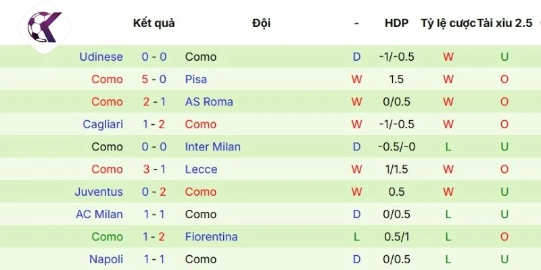Viewport: 541px width, 270px height.
Task: Click the Kết quả column header
Action: [x=154, y=23]
